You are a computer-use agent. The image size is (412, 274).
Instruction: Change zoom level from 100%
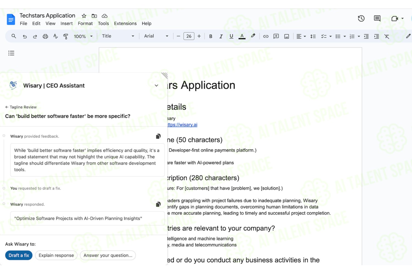[x=83, y=36]
